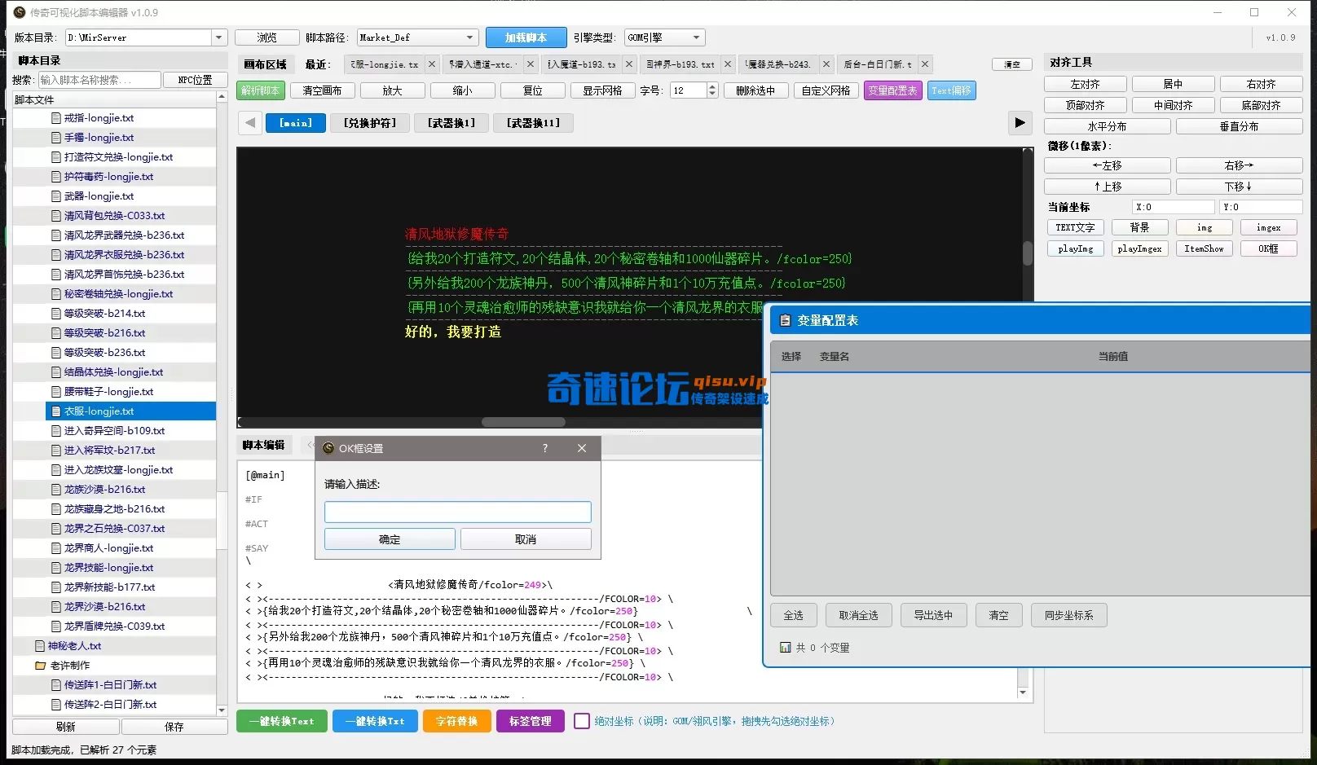Screen dimensions: 1317x765
Task: Click the right arrow at canvas tab row end
Action: pyautogui.click(x=1020, y=123)
